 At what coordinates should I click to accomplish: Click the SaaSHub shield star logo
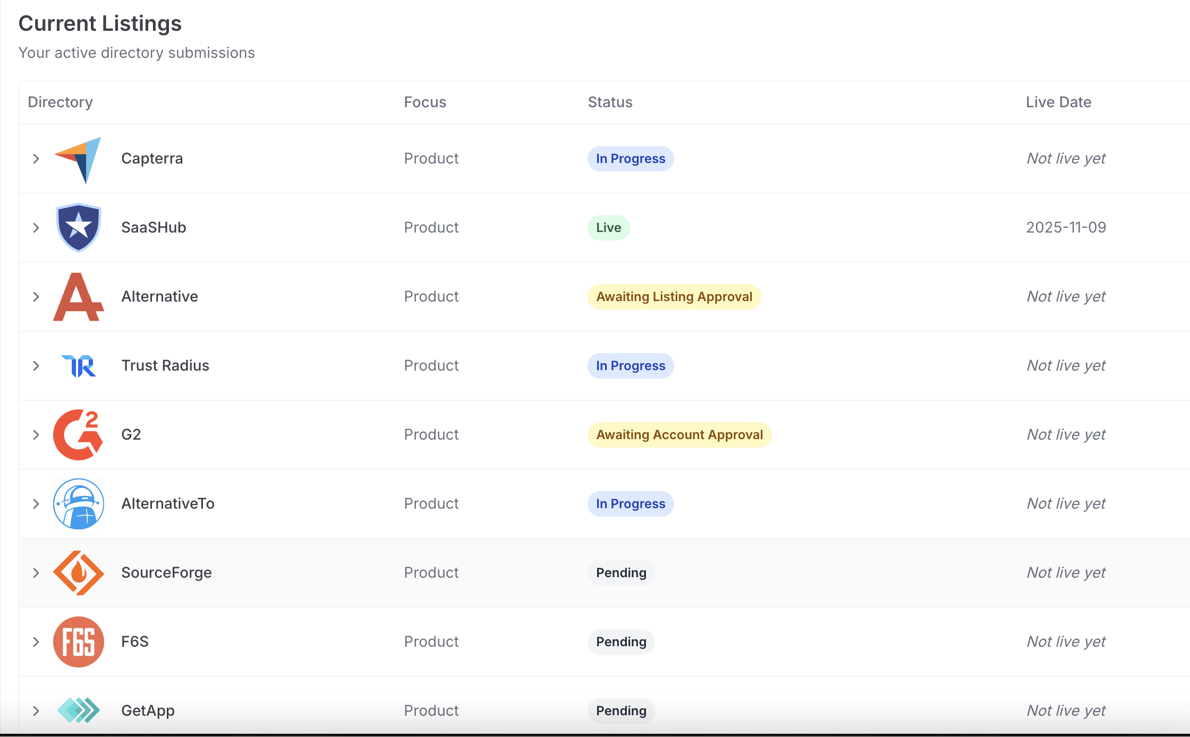coord(79,227)
